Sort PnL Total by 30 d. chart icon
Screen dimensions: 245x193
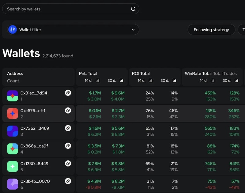122,81
